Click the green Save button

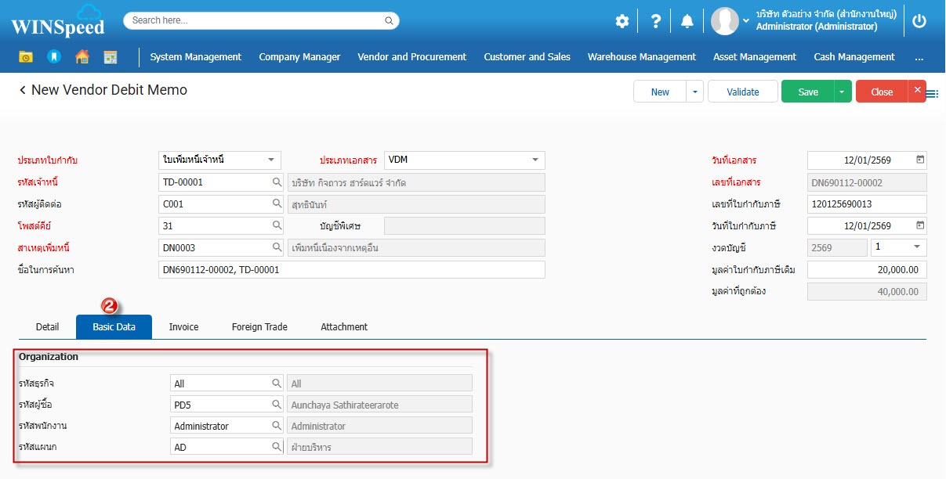click(x=807, y=92)
